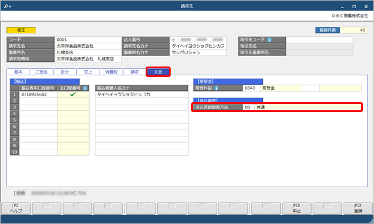
Task: Click the 共通 text in 消込差額調整方法
Action: point(261,107)
